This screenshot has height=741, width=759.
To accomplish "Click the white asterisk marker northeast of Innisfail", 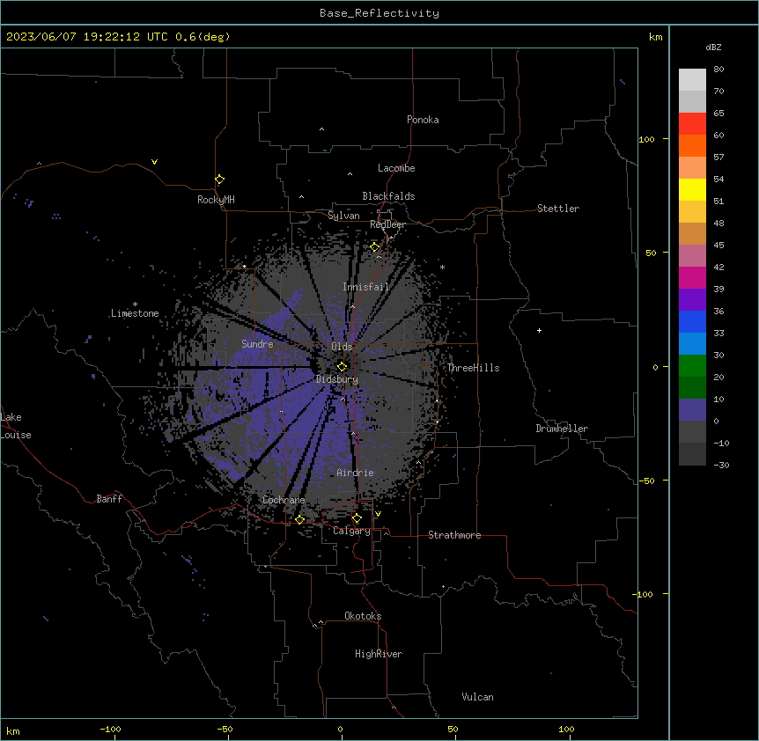I will point(442,267).
